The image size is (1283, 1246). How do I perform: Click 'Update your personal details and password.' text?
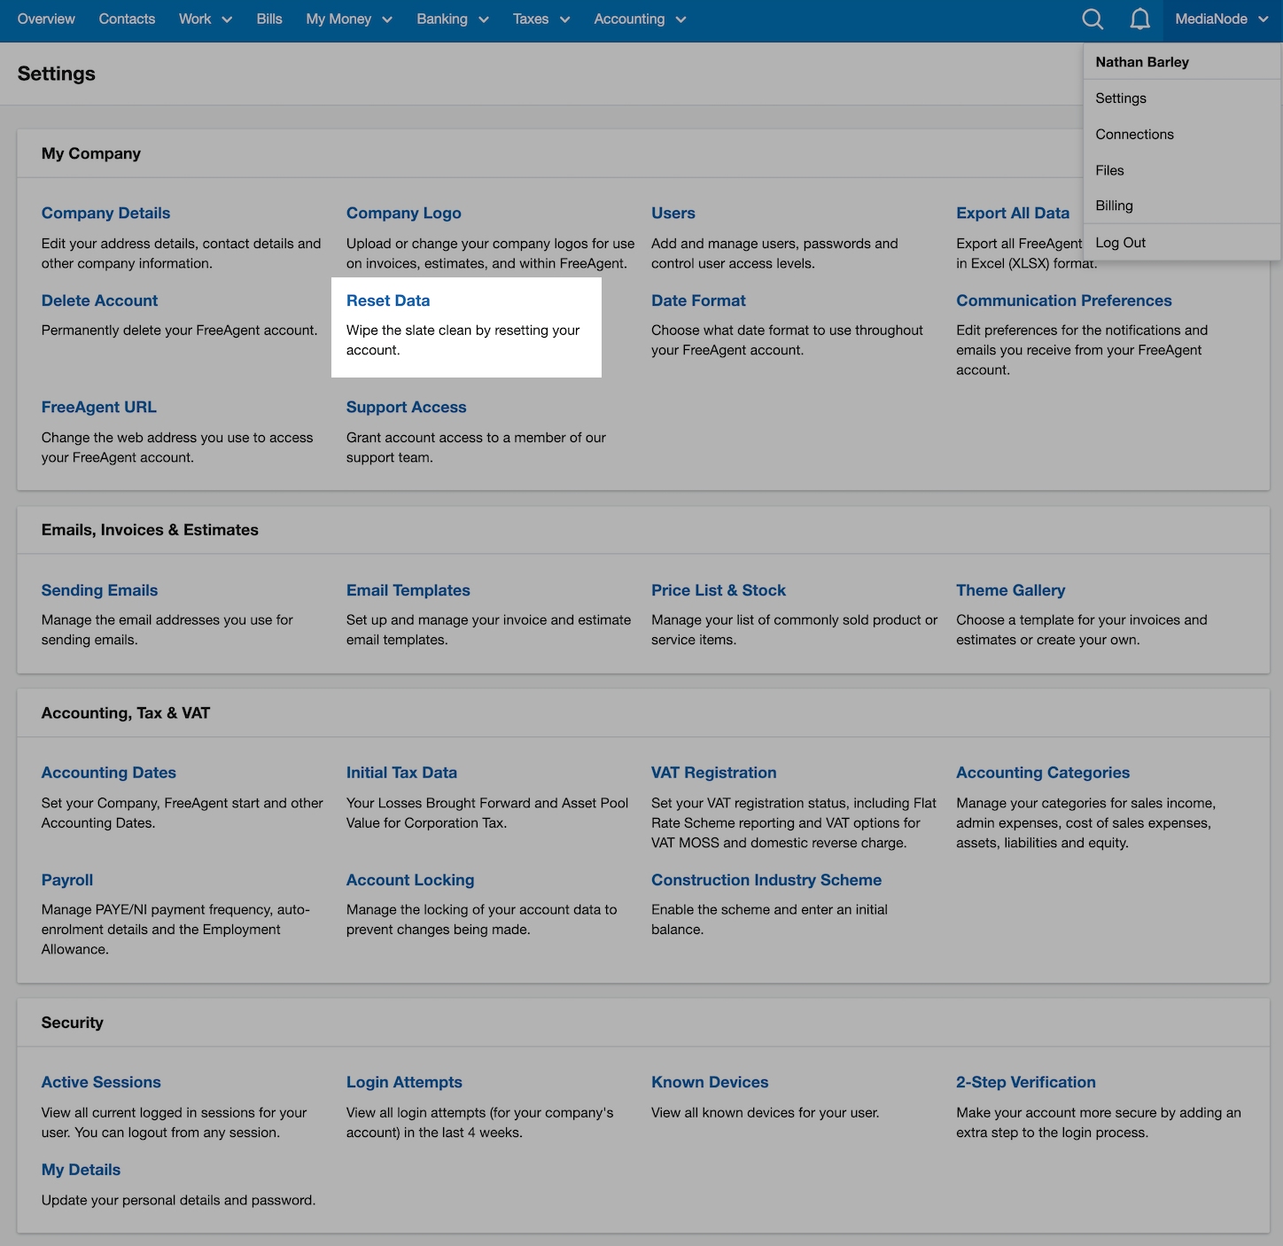pyautogui.click(x=178, y=1201)
